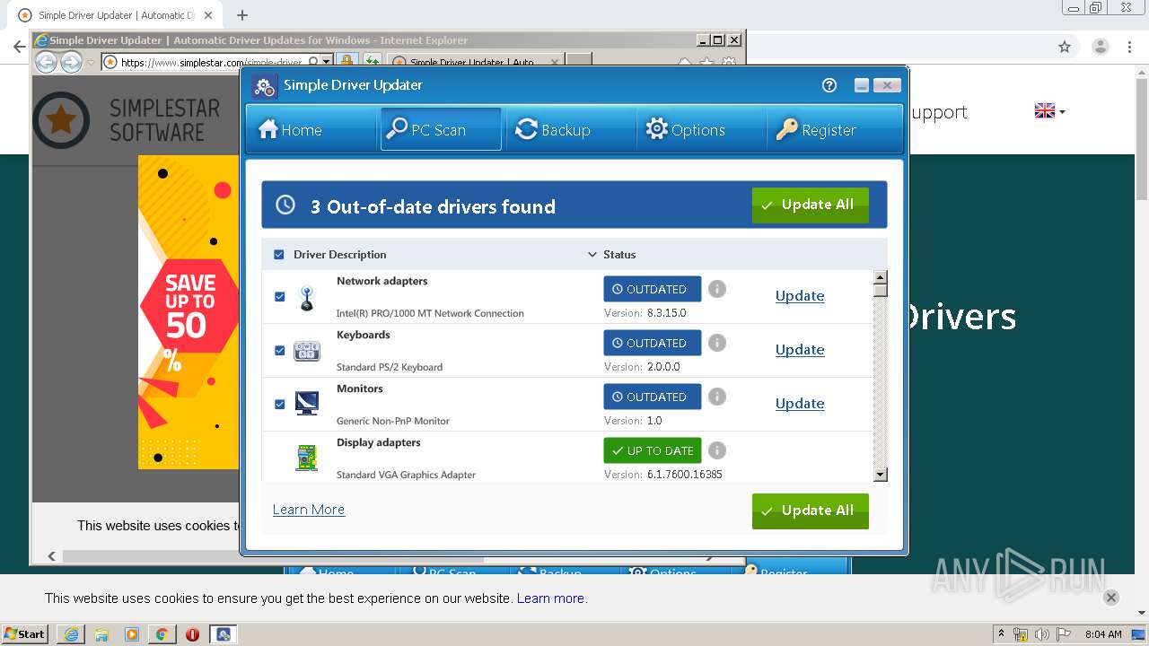This screenshot has height=646, width=1149.
Task: Click the Network adapters device icon
Action: pos(307,297)
